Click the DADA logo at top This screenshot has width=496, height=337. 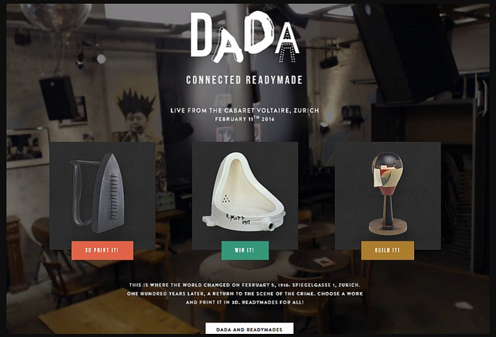pyautogui.click(x=244, y=37)
